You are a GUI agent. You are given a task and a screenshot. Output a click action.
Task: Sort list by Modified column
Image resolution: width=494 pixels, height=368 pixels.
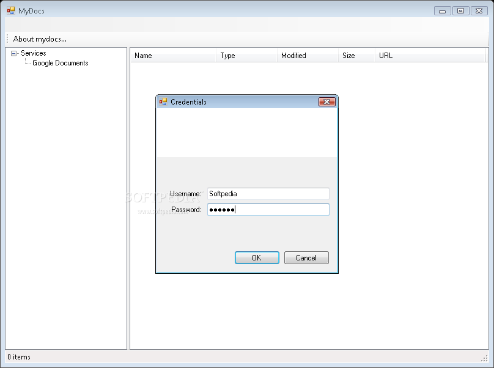coord(308,56)
